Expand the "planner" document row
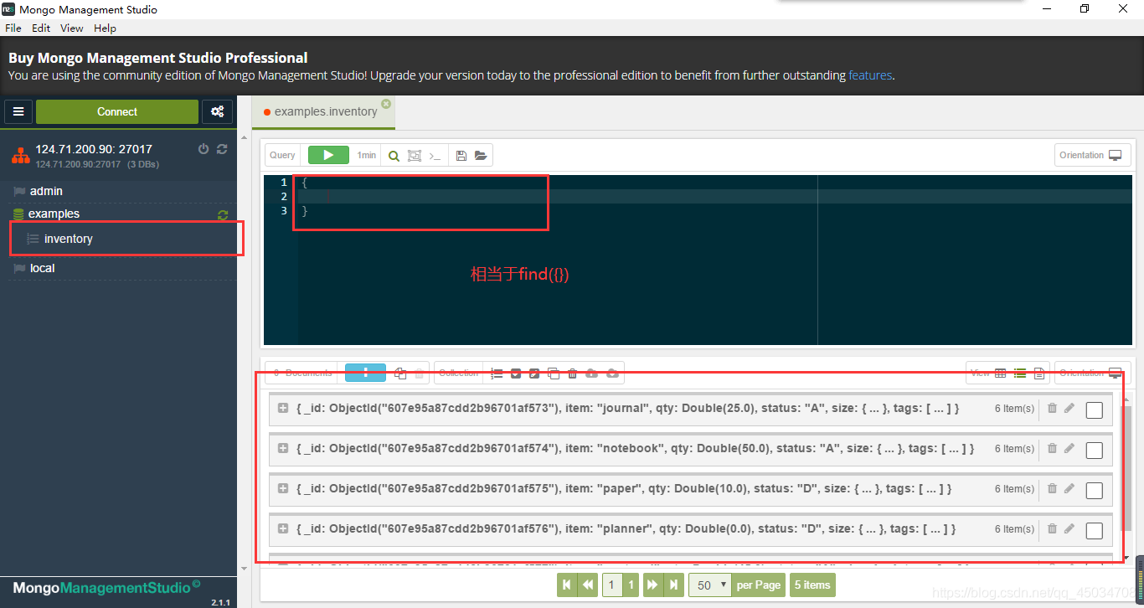The image size is (1144, 608). [x=283, y=528]
